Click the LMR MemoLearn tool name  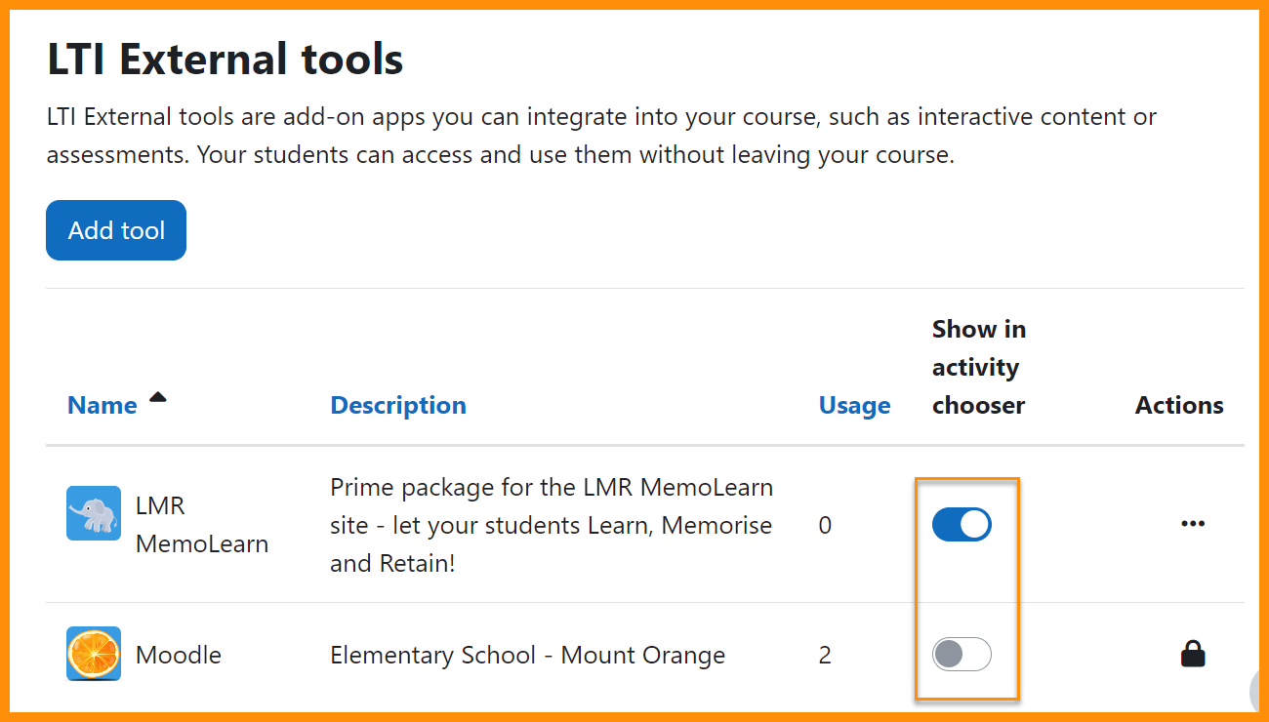tap(200, 525)
